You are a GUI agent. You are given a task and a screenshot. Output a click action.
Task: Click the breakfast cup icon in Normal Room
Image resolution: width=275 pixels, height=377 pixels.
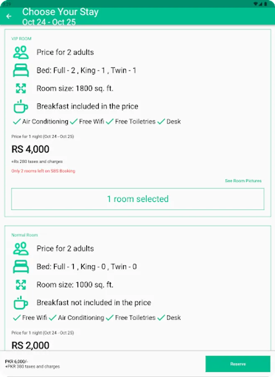(x=21, y=302)
